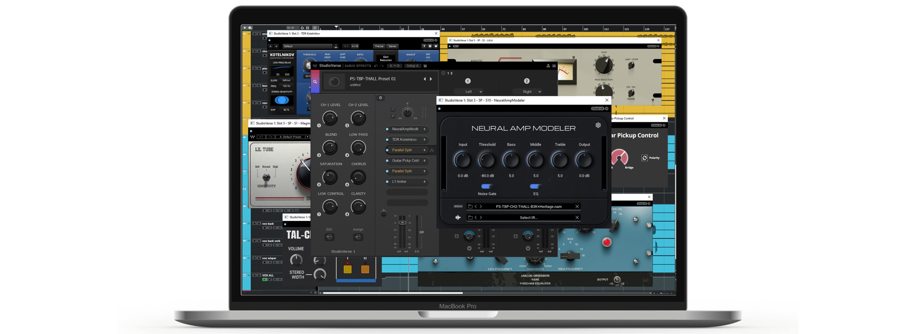Toggle the TDR Kotelnikov slot enable dot
The image size is (916, 334).
tap(387, 139)
